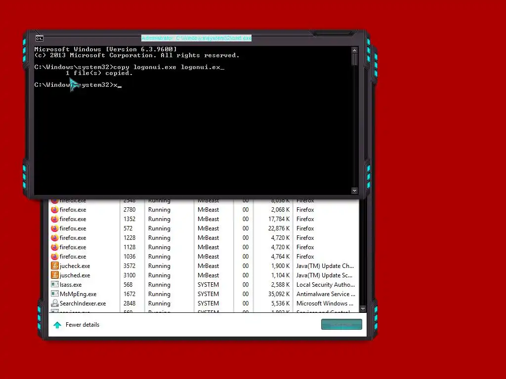Click the Command Prompt scrollbar thumb

coord(355,59)
